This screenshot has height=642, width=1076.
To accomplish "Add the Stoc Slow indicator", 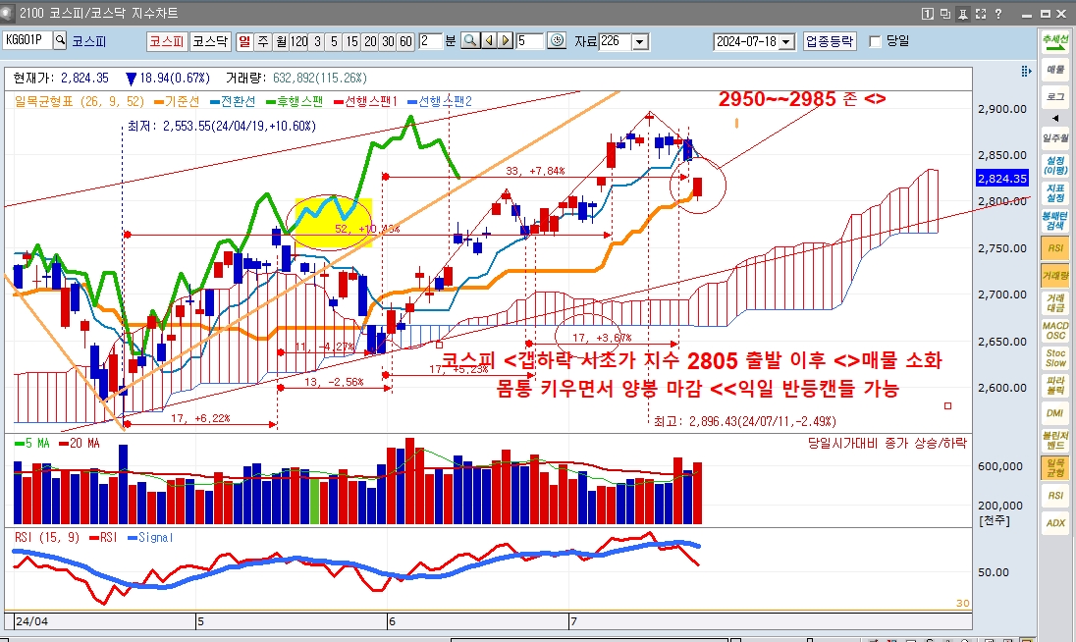I will (1055, 357).
